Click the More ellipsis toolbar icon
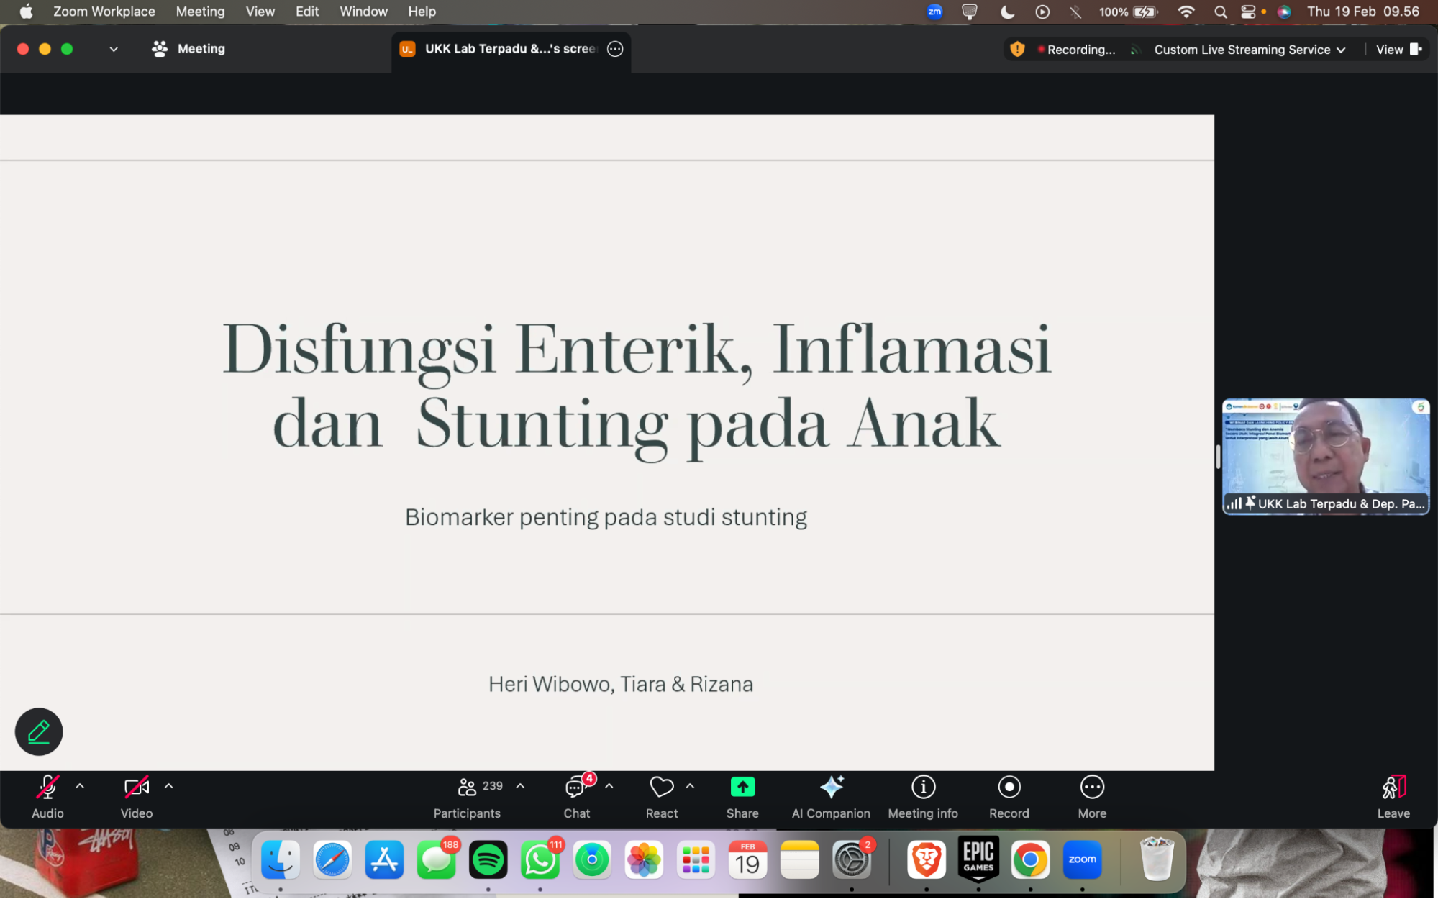The image size is (1438, 899). (x=1091, y=788)
